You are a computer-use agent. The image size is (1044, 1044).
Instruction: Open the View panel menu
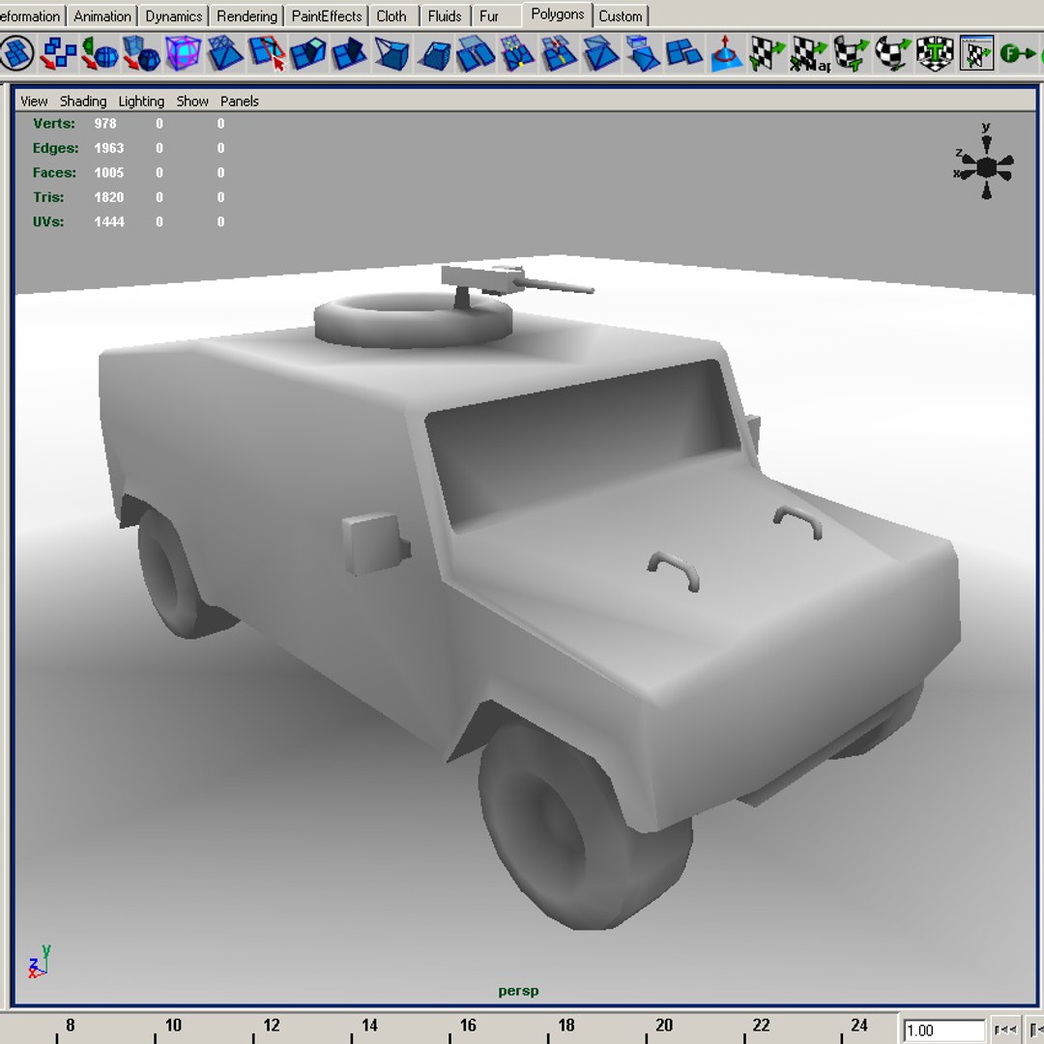(x=34, y=101)
